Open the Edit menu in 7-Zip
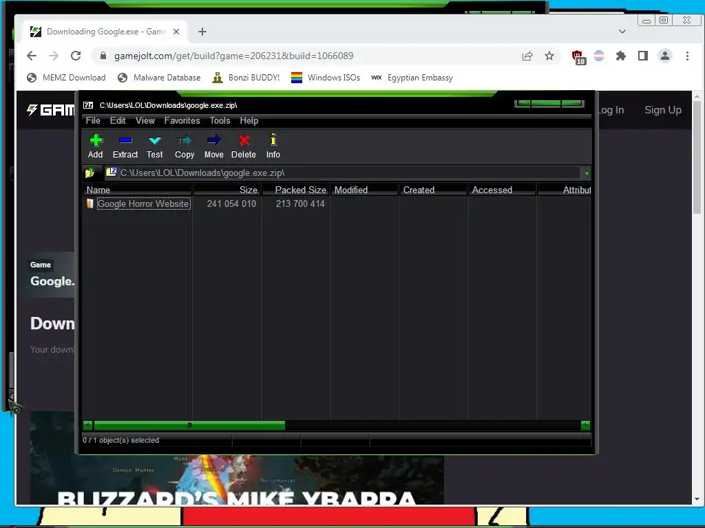The width and height of the screenshot is (705, 528). point(118,120)
